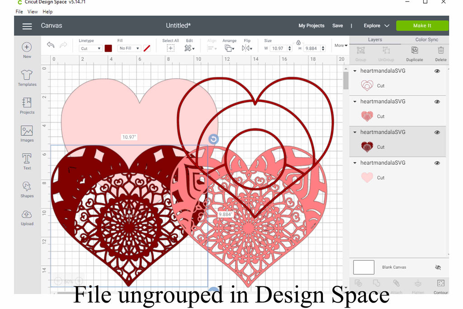Hide the first heartmandalaSVG layer

(437, 71)
